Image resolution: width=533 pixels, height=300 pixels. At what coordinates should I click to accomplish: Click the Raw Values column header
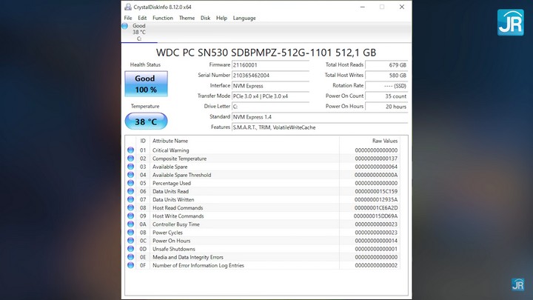click(x=384, y=140)
